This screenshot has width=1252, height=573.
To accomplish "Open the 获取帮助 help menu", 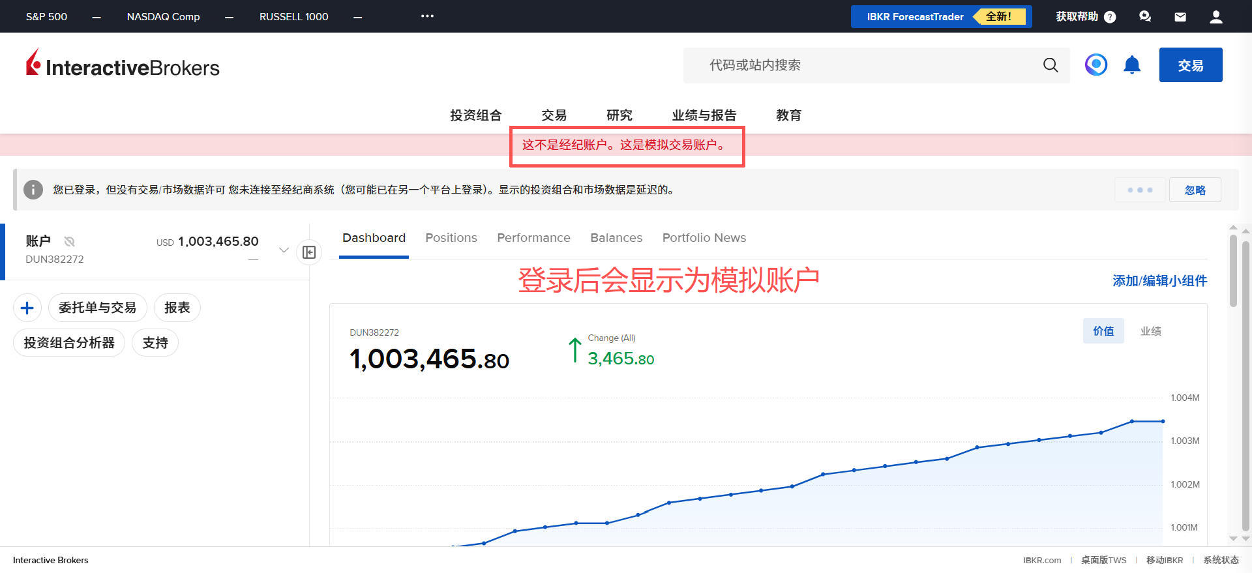I will tap(1085, 17).
